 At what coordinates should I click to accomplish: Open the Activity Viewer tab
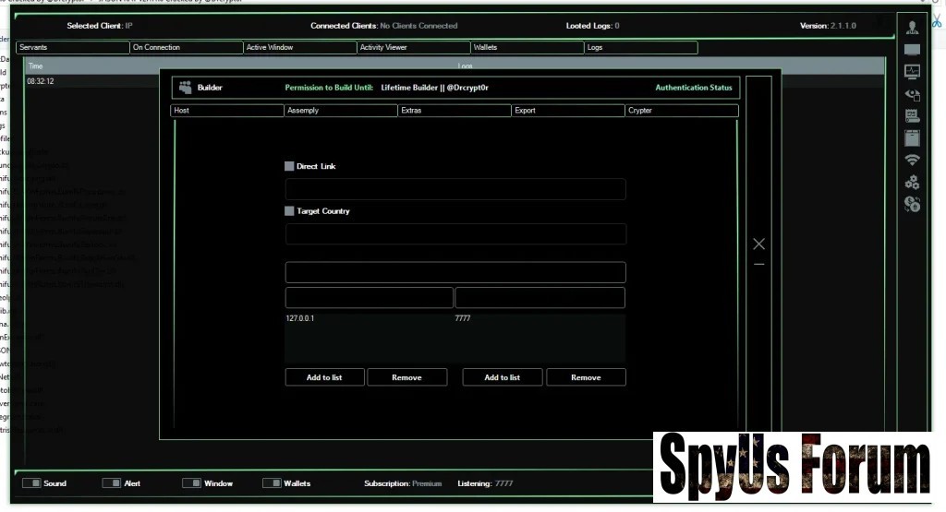coord(413,47)
